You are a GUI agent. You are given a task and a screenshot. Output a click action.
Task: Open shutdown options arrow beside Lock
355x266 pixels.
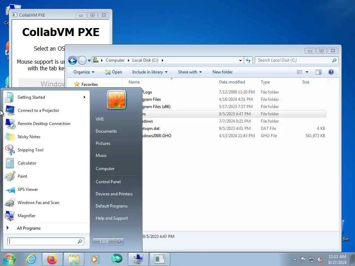tap(120, 241)
